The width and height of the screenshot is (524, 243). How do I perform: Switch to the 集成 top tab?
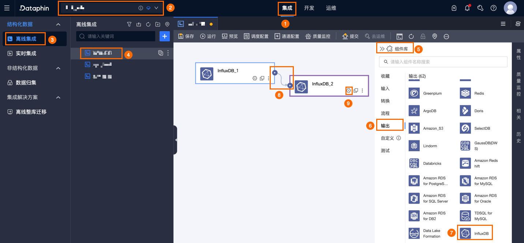287,8
